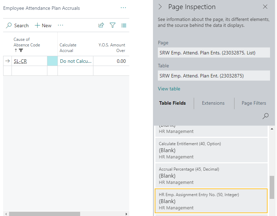
Task: Open the Table Fields search magnifier
Action: (x=266, y=116)
